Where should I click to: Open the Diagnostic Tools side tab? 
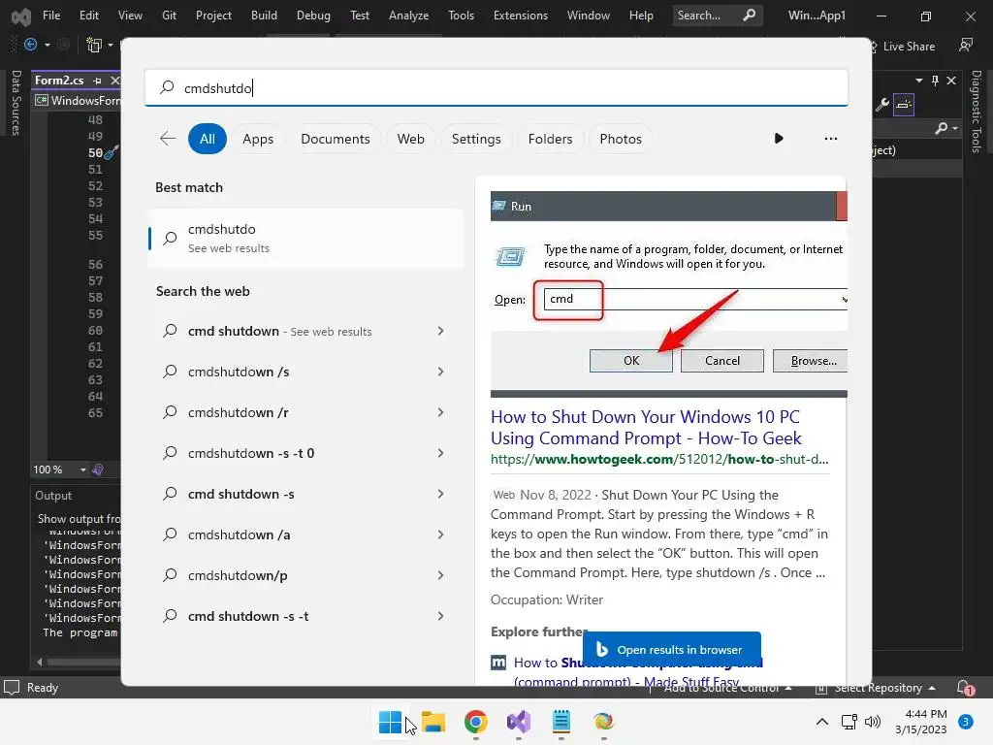point(977,112)
